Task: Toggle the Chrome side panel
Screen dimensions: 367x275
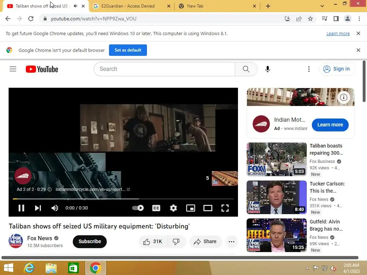Action: pyautogui.click(x=336, y=19)
